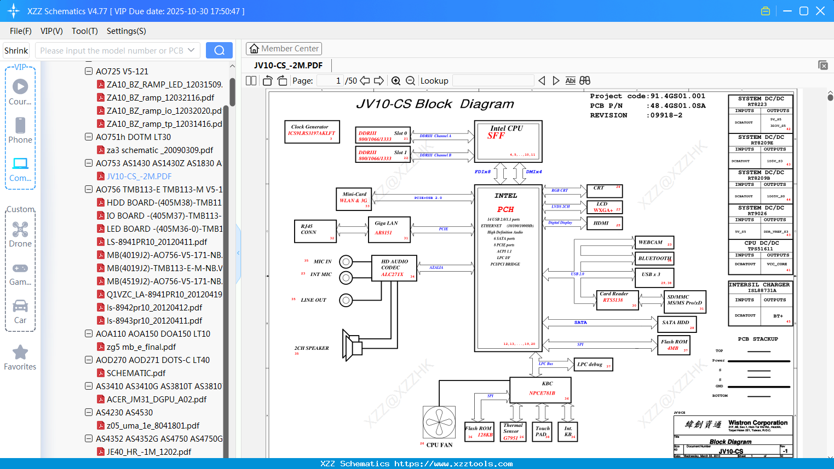Open LS-8941PR10_20120411.pdf
Image resolution: width=834 pixels, height=469 pixels.
[152, 242]
